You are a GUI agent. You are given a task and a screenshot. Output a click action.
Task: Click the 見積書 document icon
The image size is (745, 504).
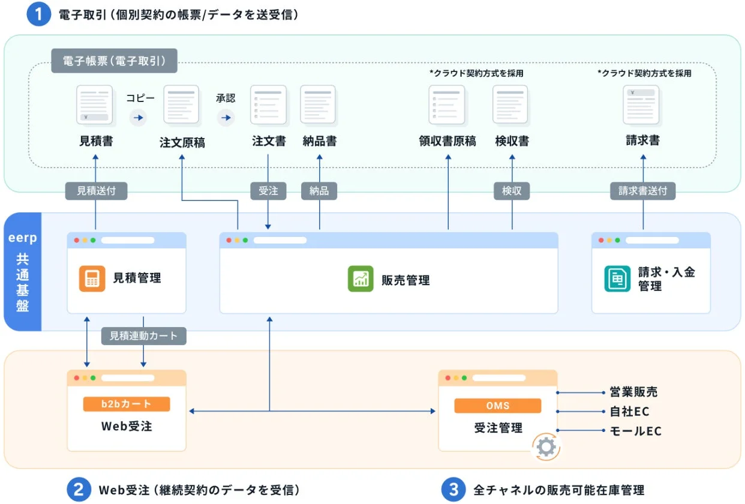tap(95, 105)
